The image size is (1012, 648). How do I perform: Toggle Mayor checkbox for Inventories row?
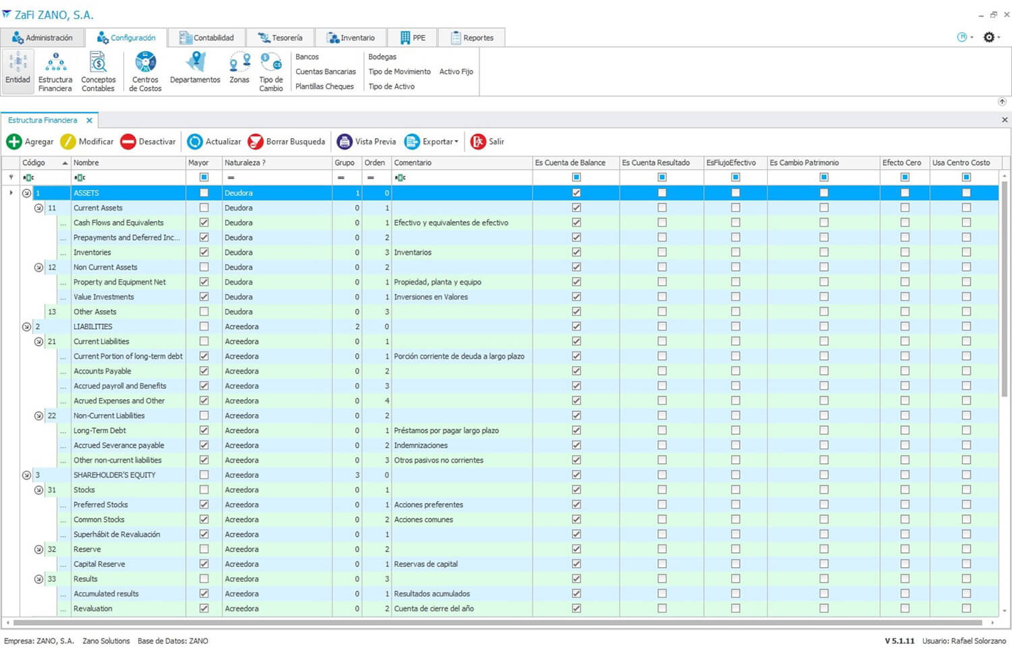pyautogui.click(x=204, y=252)
